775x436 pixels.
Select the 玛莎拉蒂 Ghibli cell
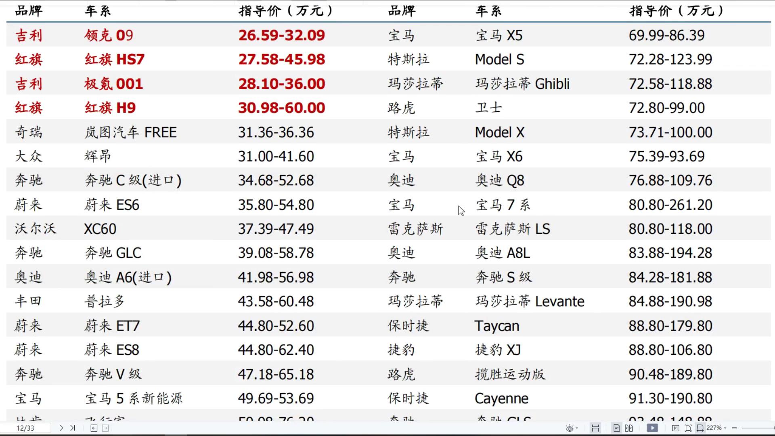pos(522,84)
